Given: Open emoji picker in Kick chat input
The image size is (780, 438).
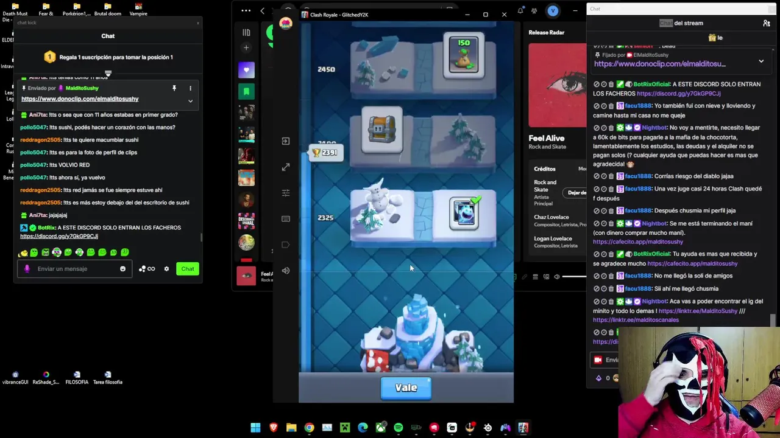Looking at the screenshot, I should click(x=122, y=269).
